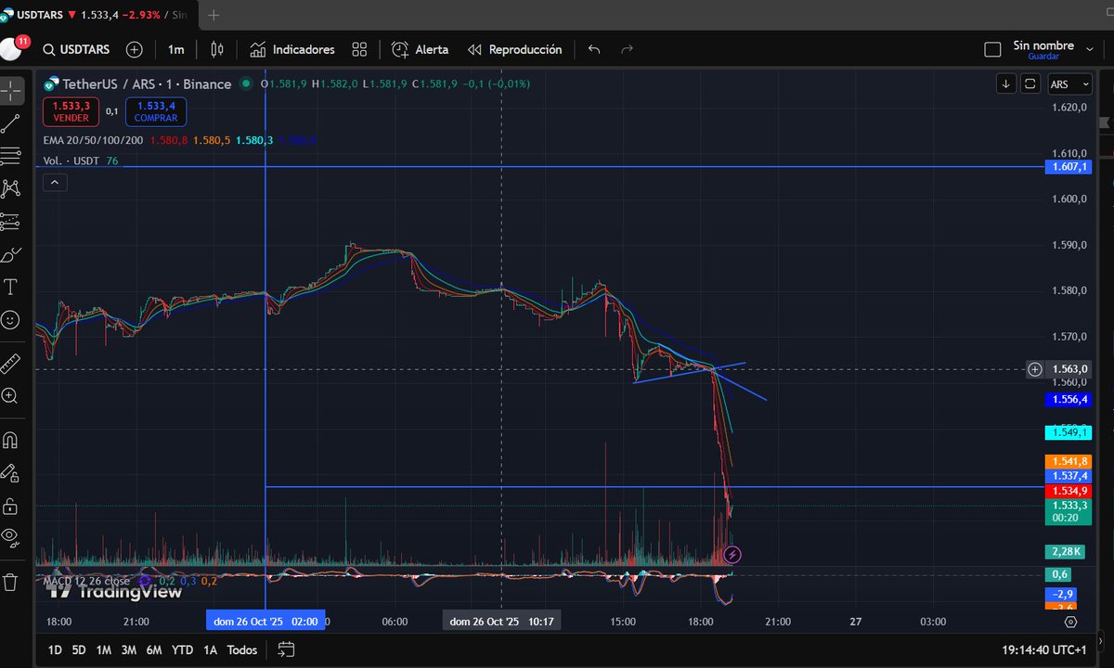Click the 1.607,1 horizontal line label
This screenshot has height=668, width=1114.
[x=1069, y=167]
